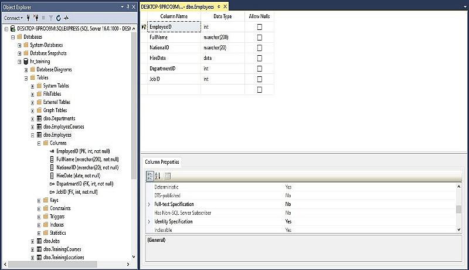
Task: Click Object Explorer vertical scroll down arrow
Action: tap(134, 257)
